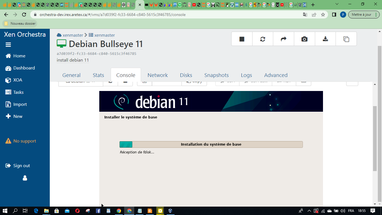Open File Explorer from the taskbar

click(x=46, y=211)
